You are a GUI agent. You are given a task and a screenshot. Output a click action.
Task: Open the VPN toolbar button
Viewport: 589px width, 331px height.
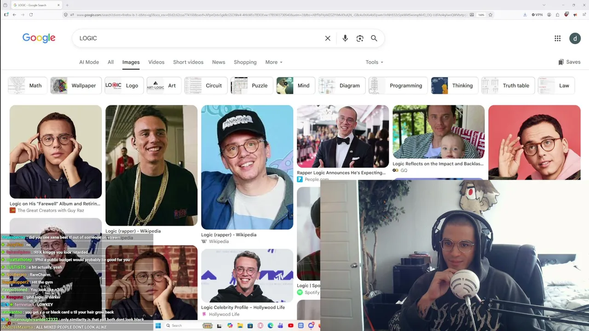click(x=537, y=15)
